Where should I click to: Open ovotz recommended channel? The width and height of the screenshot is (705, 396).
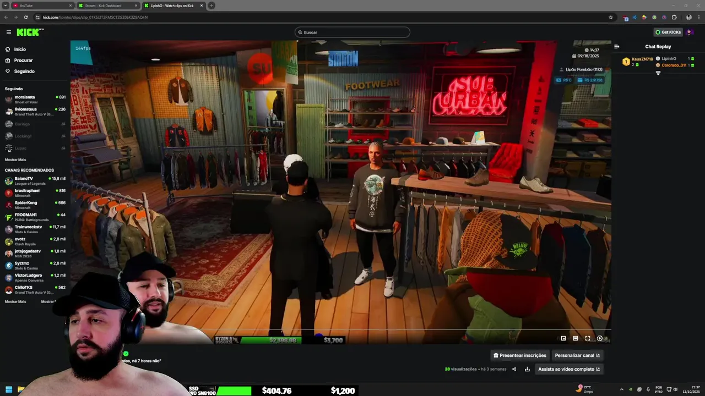[35, 241]
